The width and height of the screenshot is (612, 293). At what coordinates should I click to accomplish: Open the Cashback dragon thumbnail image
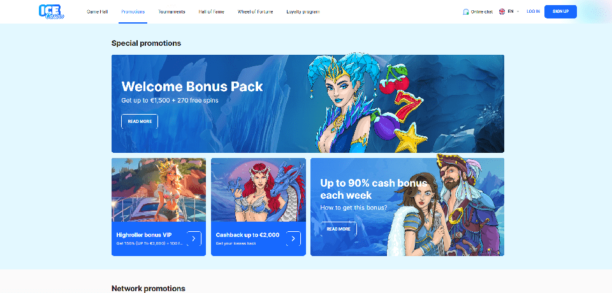pyautogui.click(x=258, y=190)
